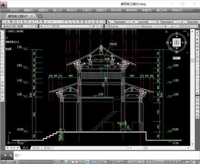The image size is (200, 164).
Task: Close the 建筑施工图02 document tab
Action: tap(32, 16)
